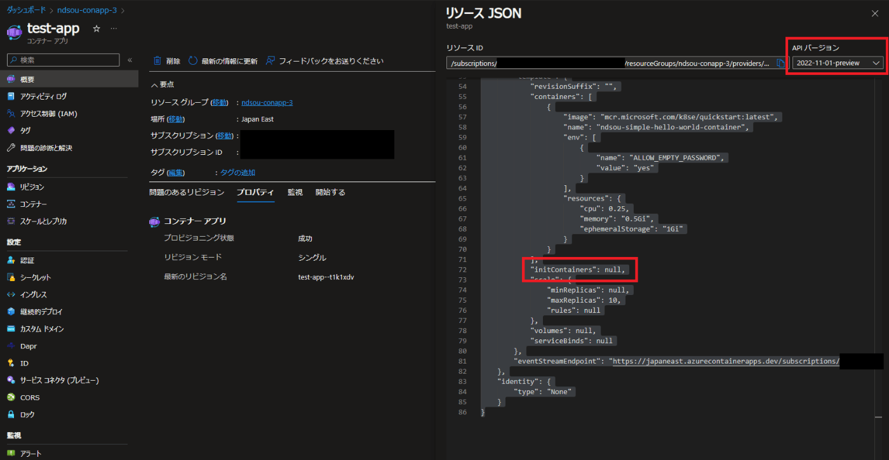Viewport: 889px width, 460px height.
Task: Open the Get started (開始する) tab
Action: (330, 192)
